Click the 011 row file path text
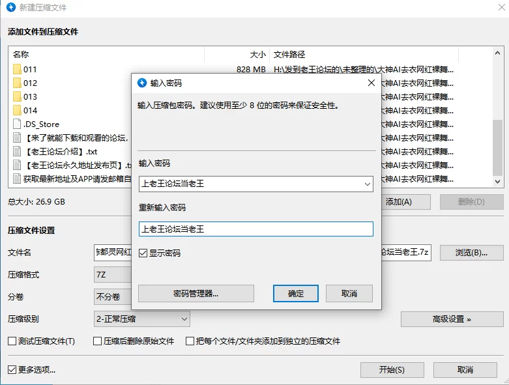This screenshot has height=385, width=509. pos(364,70)
